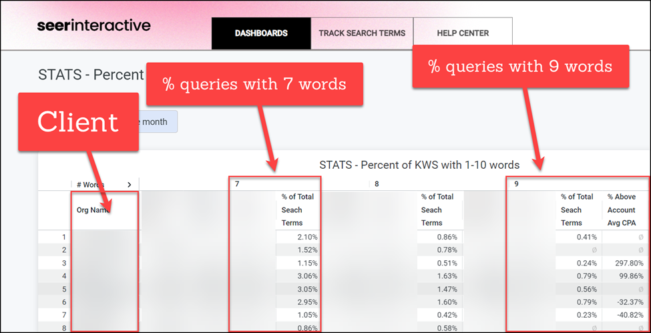Sort by % of Total Search Terms under 9

pyautogui.click(x=577, y=210)
